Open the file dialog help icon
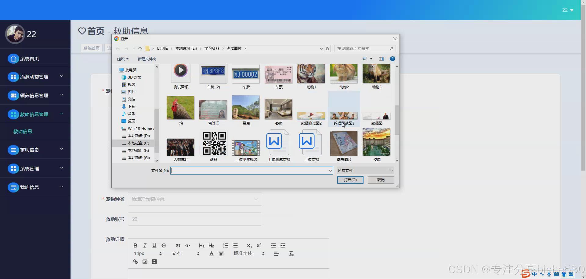The height and width of the screenshot is (279, 586). pyautogui.click(x=392, y=59)
